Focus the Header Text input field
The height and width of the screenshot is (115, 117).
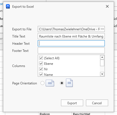(71, 43)
